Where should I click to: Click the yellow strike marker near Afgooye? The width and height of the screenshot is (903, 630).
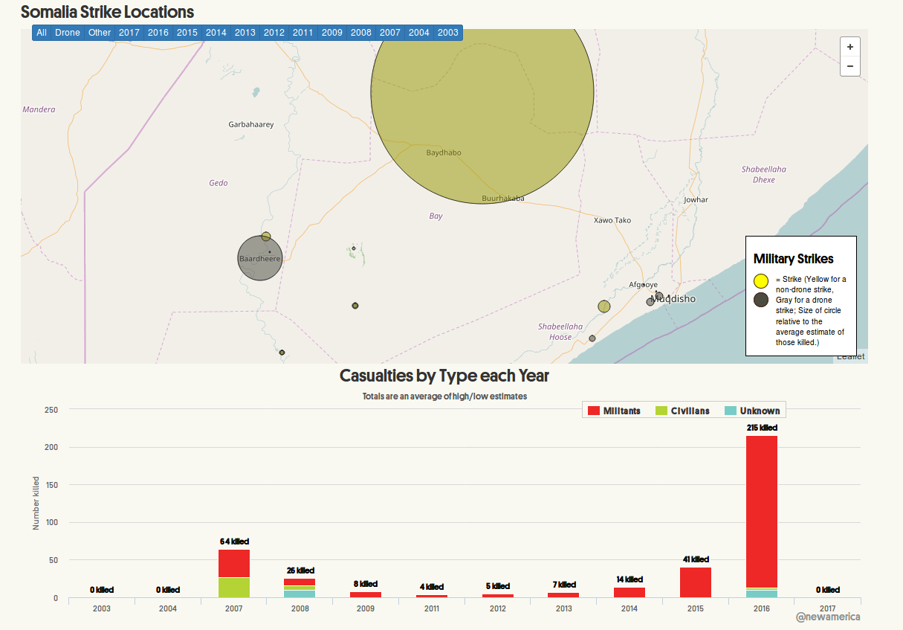pyautogui.click(x=604, y=306)
